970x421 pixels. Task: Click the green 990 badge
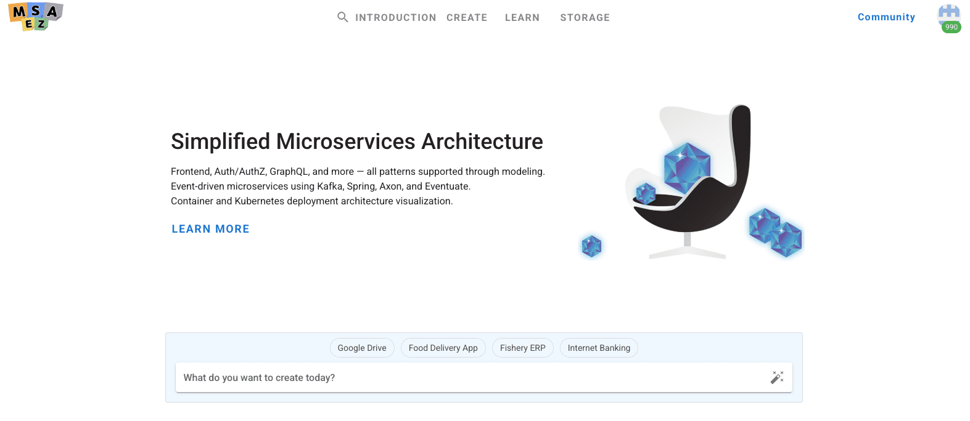(x=951, y=27)
